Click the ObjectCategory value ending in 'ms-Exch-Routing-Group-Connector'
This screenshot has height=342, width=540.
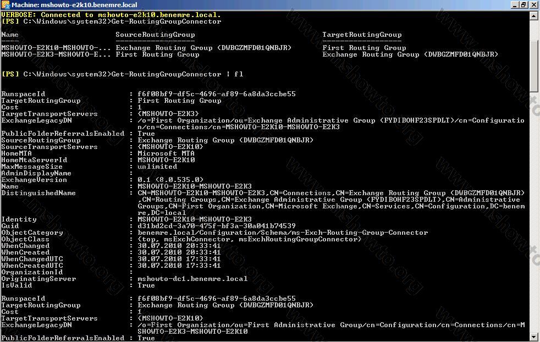(283, 233)
